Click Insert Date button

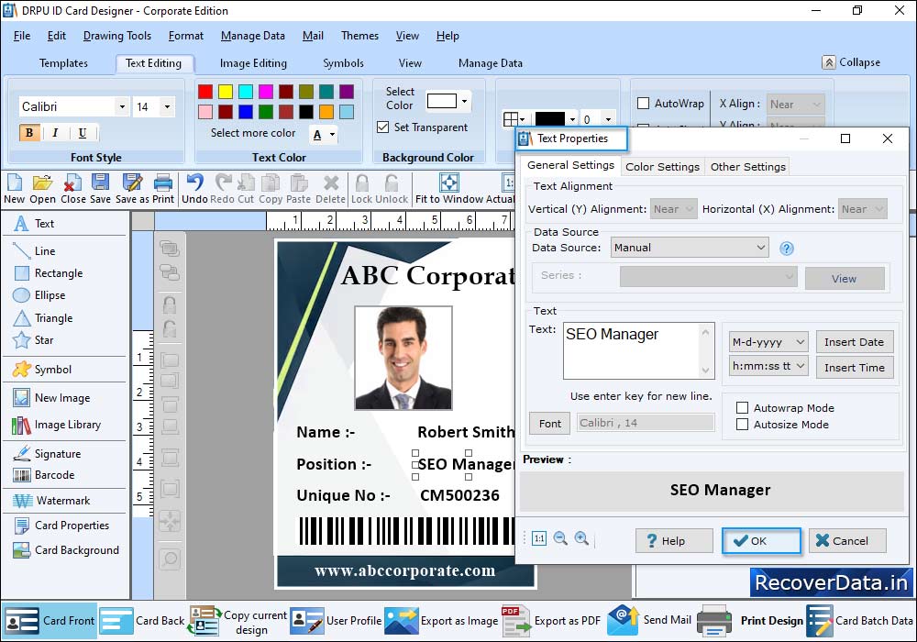tap(855, 341)
